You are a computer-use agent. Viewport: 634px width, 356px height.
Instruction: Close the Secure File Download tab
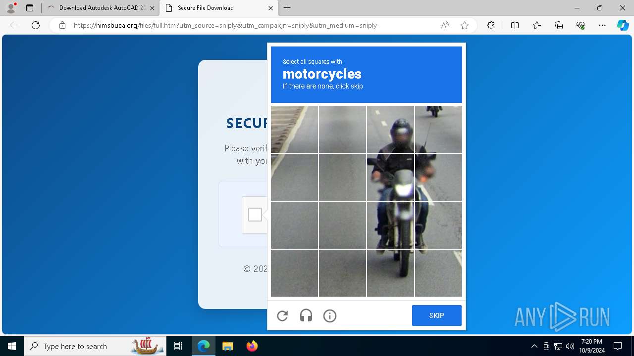click(270, 8)
